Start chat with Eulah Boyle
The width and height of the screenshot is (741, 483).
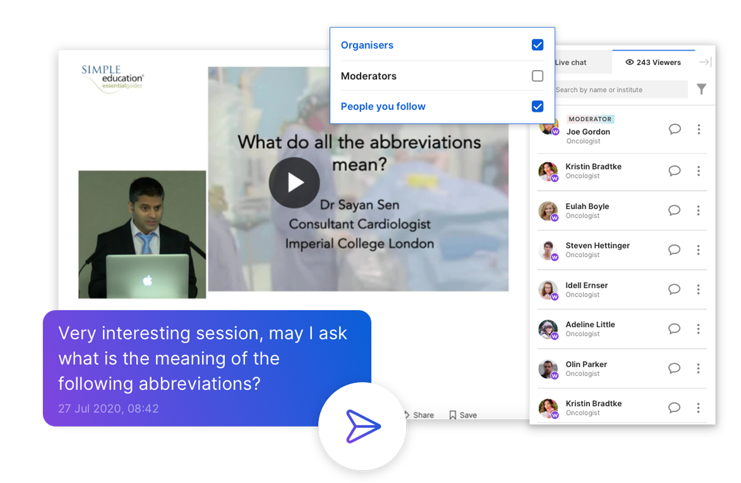[674, 210]
